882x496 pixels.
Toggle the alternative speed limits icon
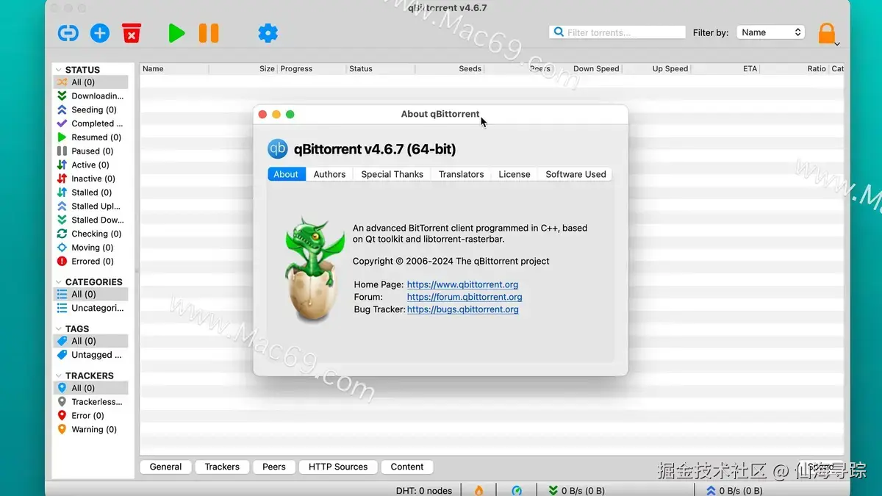tap(517, 490)
